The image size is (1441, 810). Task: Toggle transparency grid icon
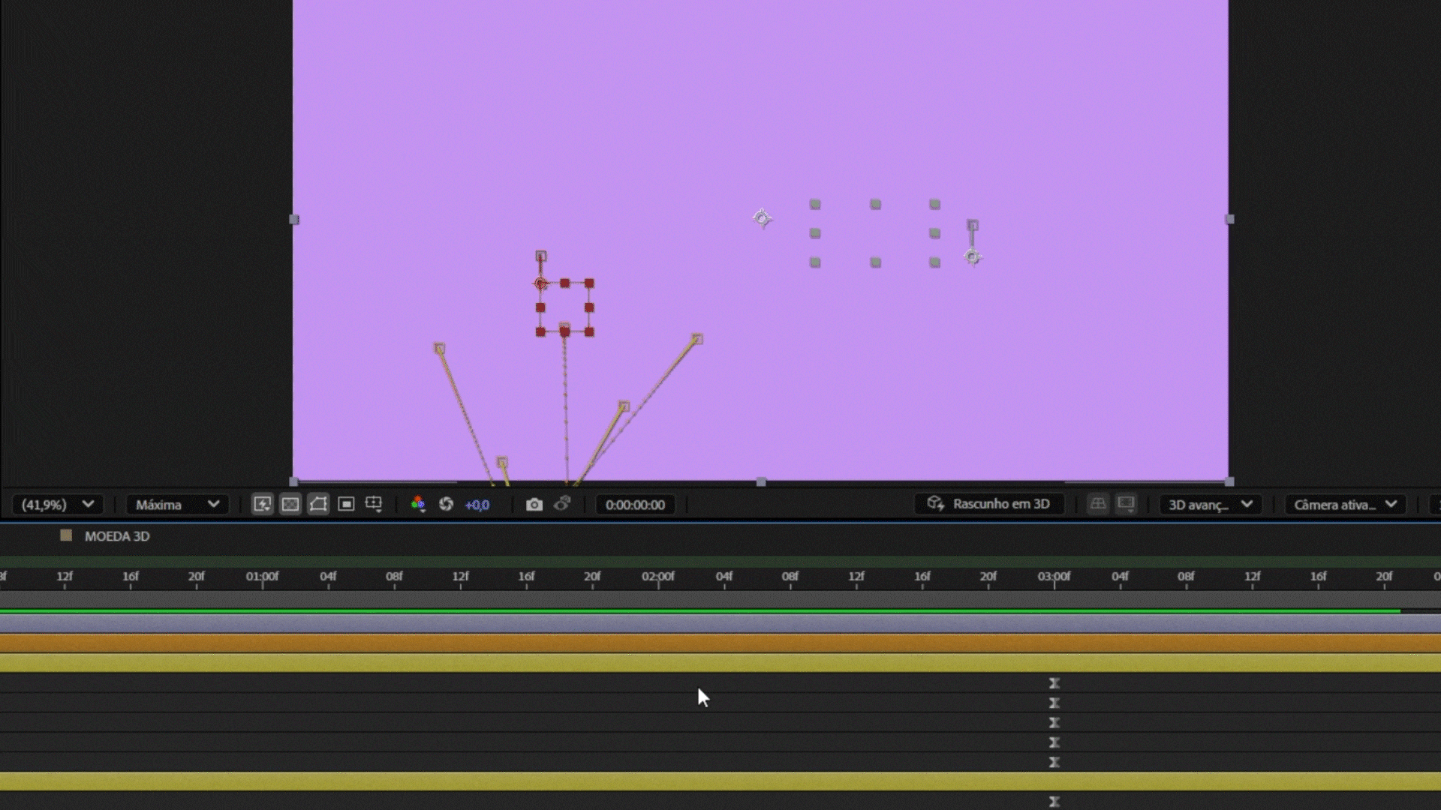[290, 505]
